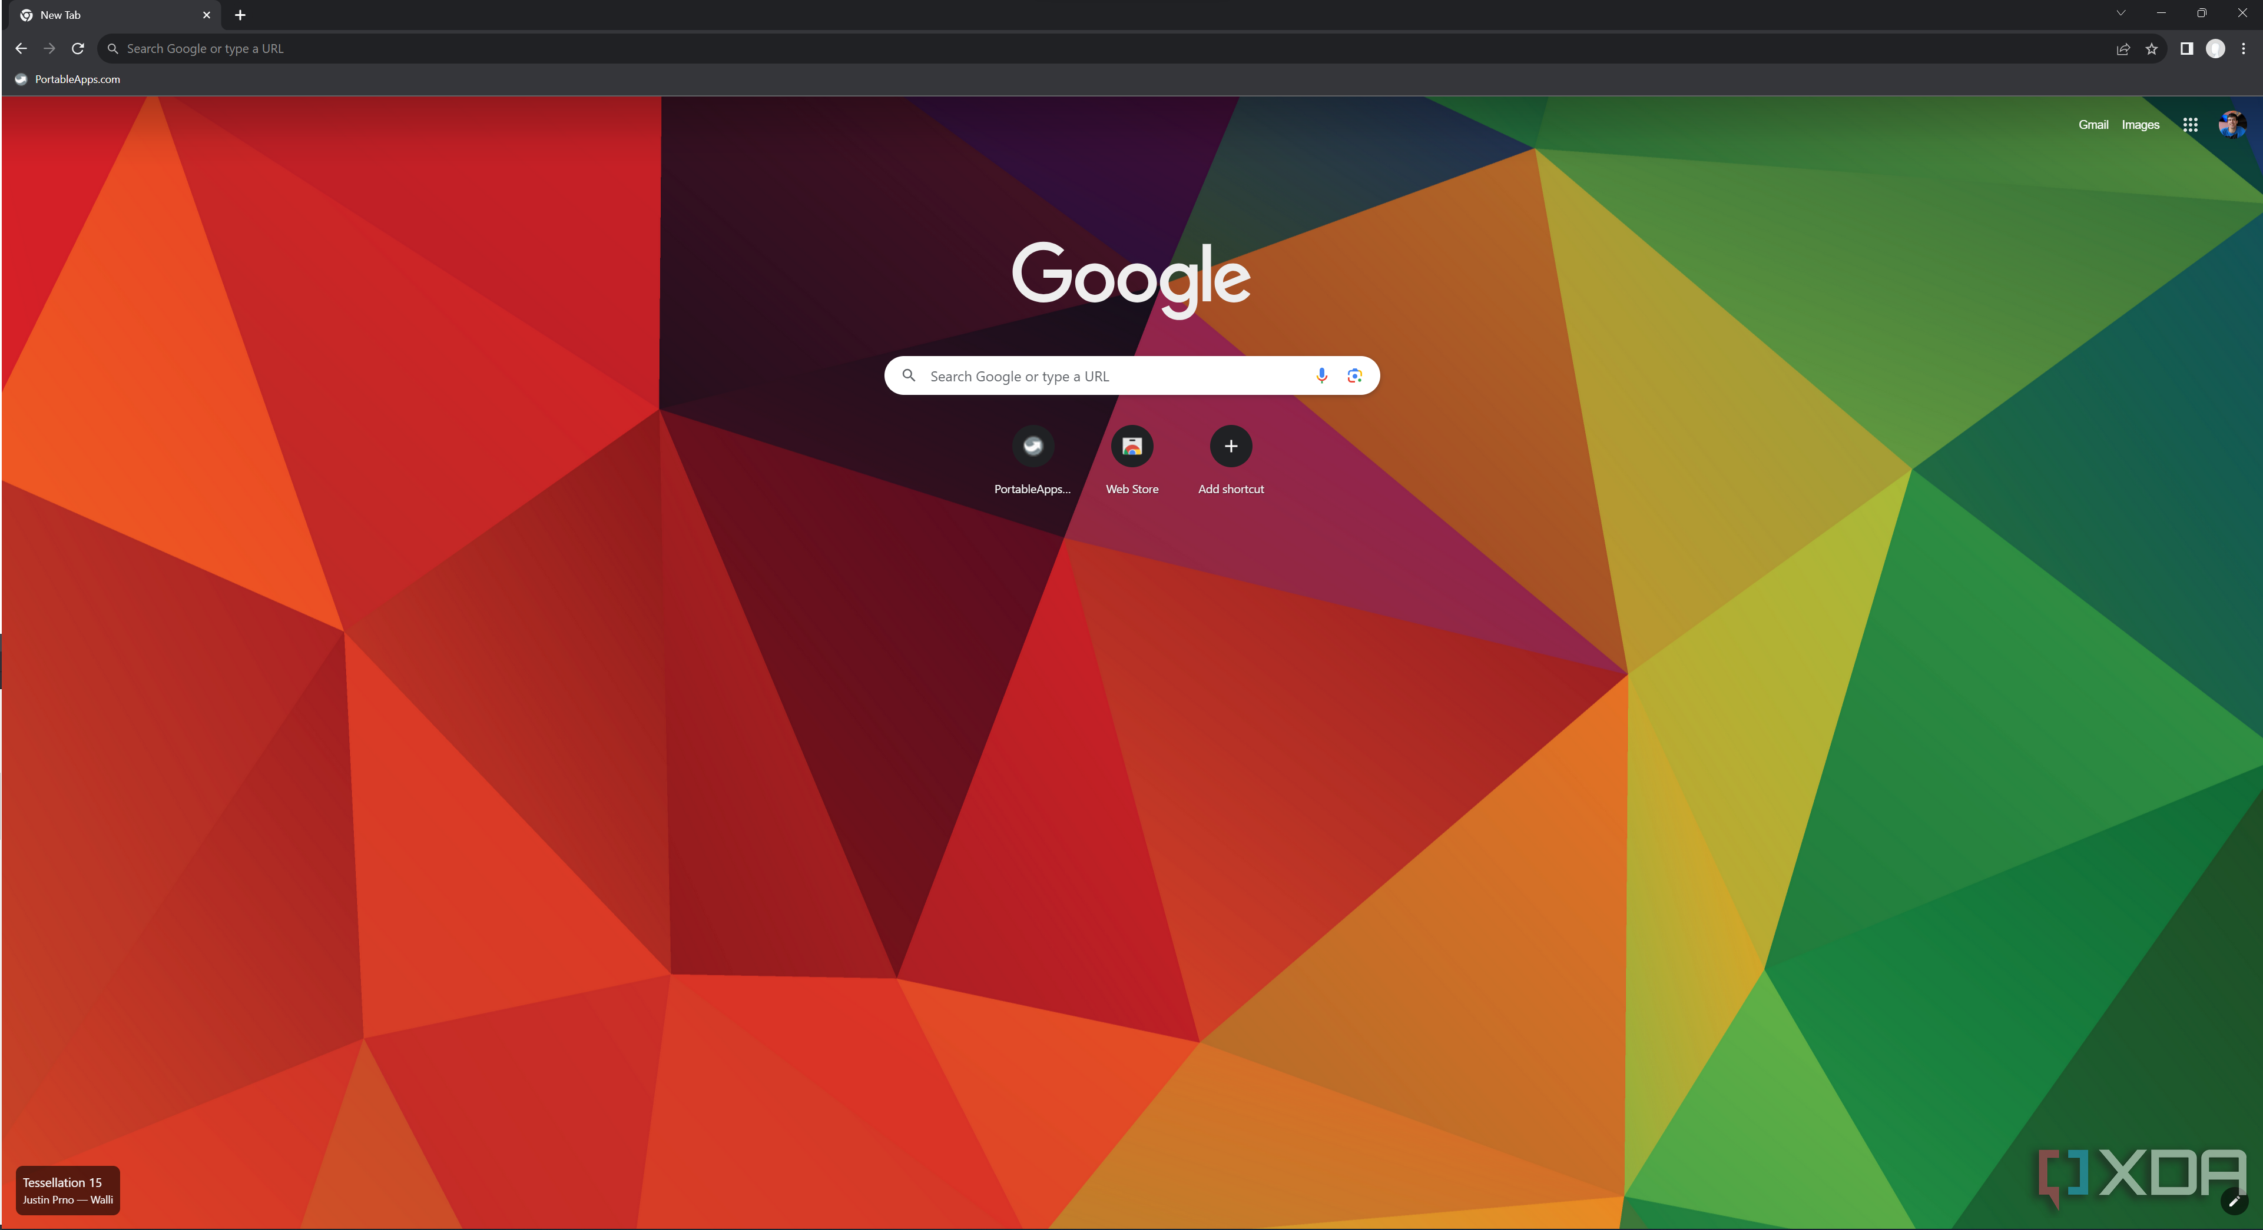
Task: Toggle reading list side panel icon
Action: [2187, 48]
